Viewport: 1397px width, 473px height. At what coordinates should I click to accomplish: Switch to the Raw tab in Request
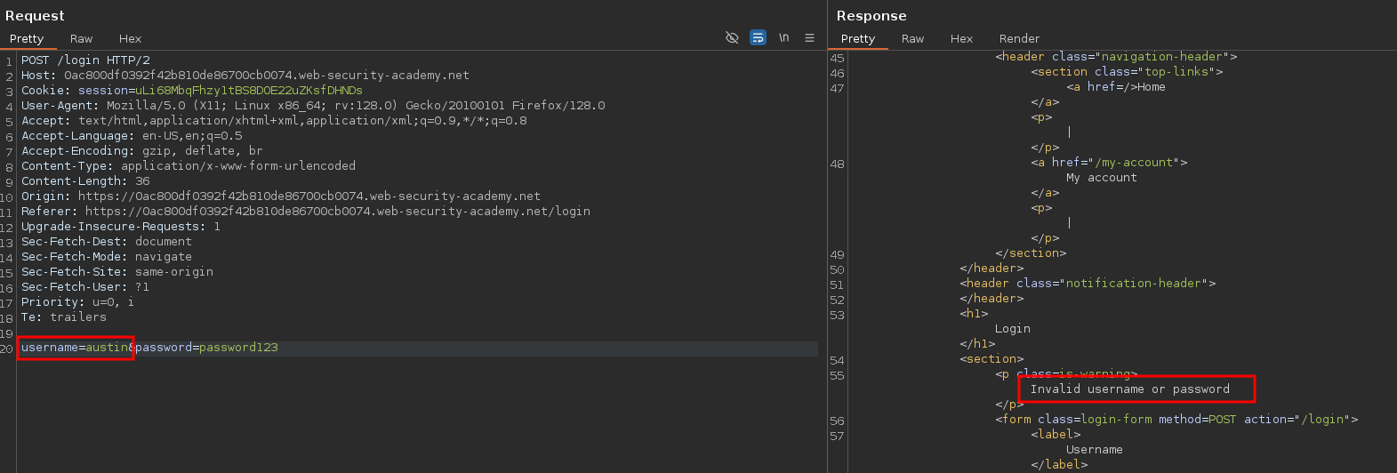point(81,39)
